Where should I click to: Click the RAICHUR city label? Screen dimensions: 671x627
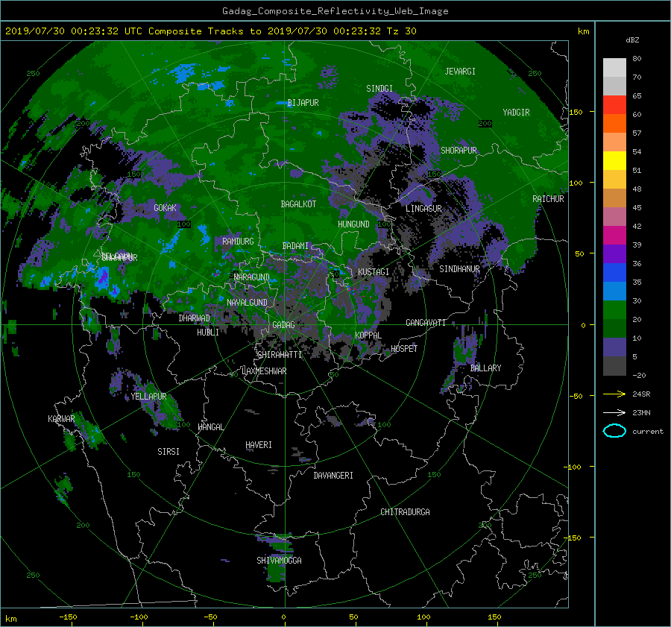[548, 199]
